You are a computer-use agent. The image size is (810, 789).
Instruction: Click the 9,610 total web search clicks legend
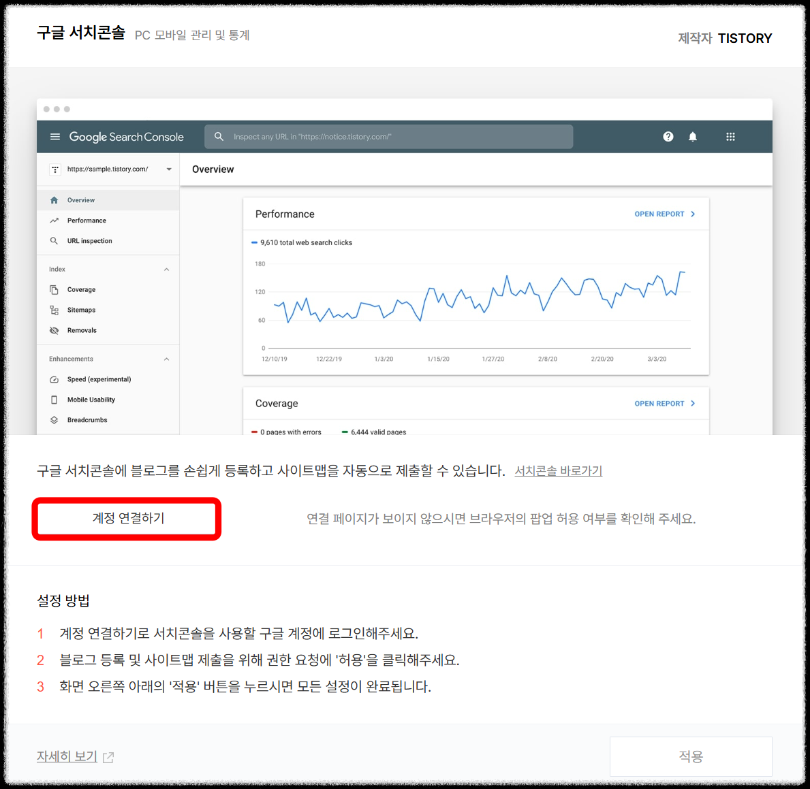[x=302, y=242]
